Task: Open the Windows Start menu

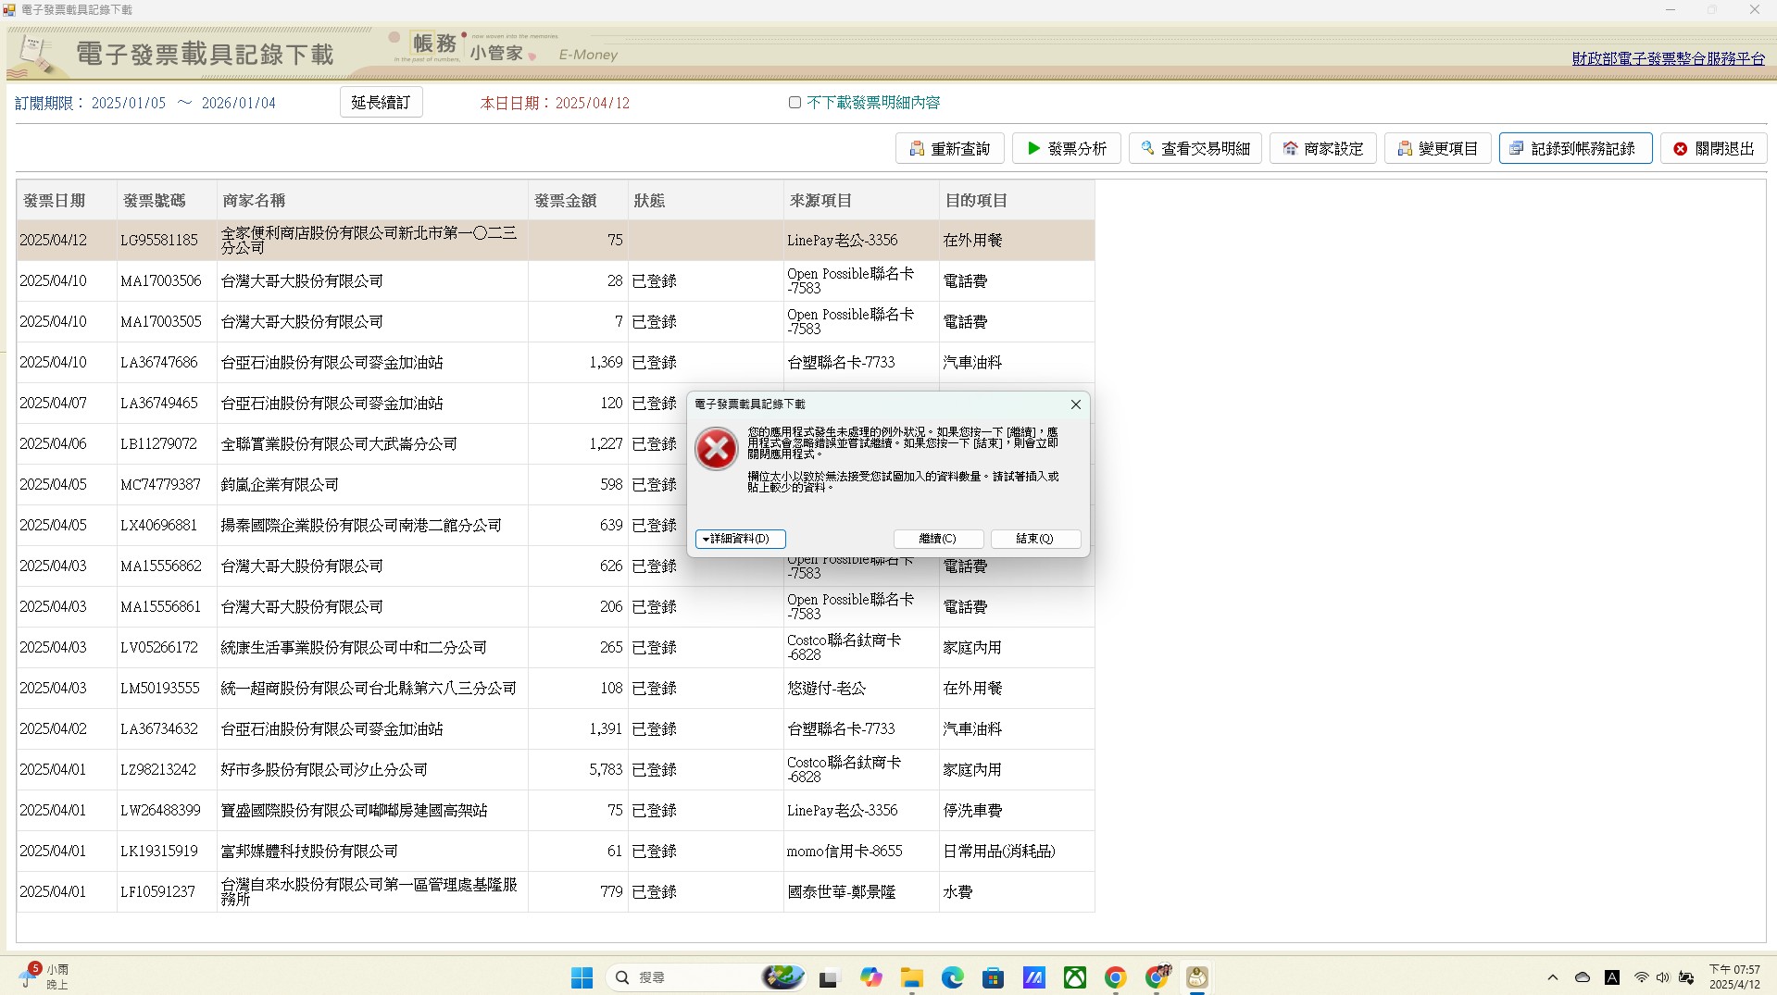Action: (x=582, y=977)
